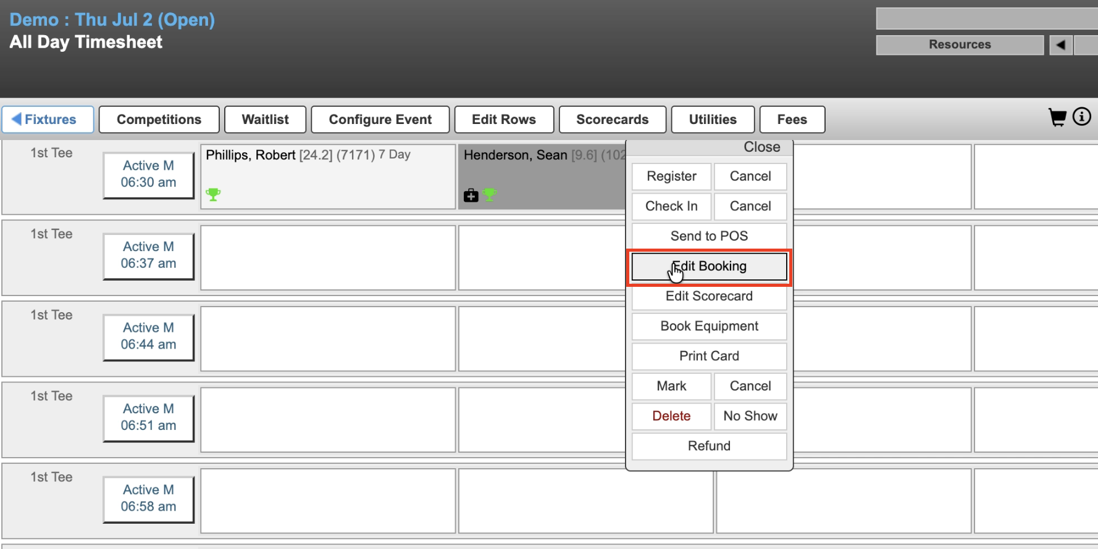Open the Active M 06:51 am slot

point(148,418)
